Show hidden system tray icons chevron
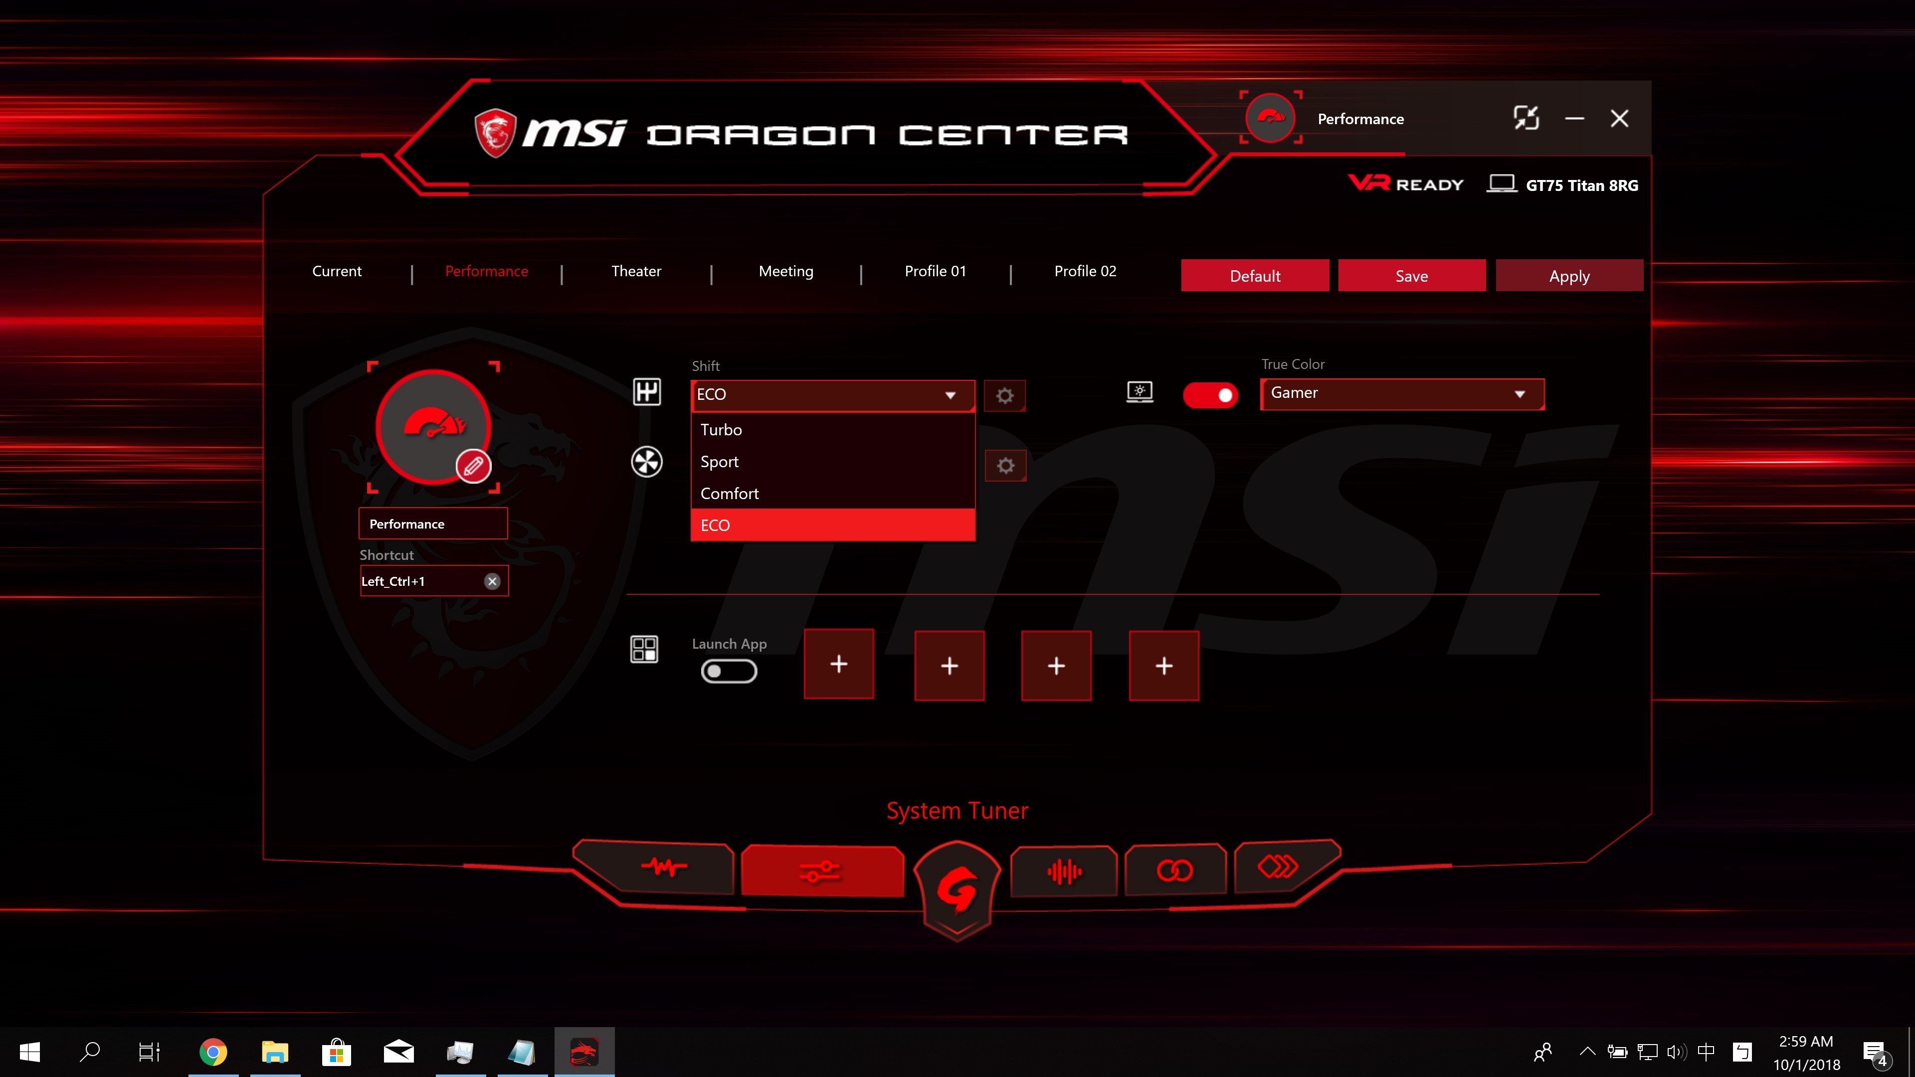The height and width of the screenshot is (1077, 1915). pyautogui.click(x=1587, y=1051)
